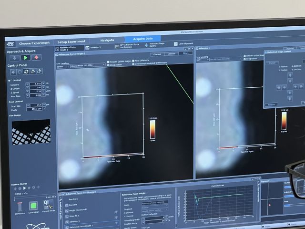The height and width of the screenshot is (229, 305).
Task: Retract the tip with red up-arrow
Action: (x=36, y=57)
